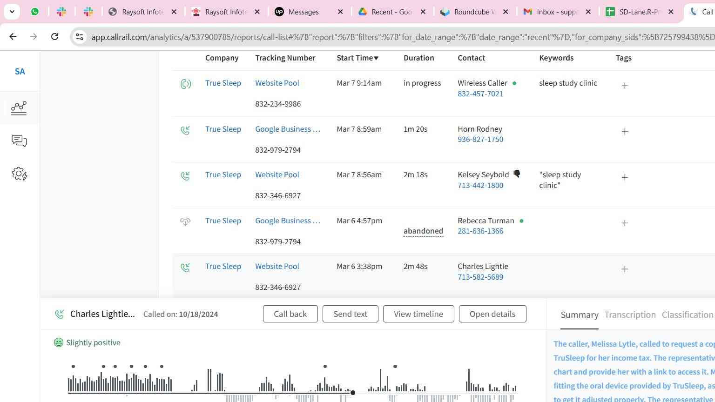
Task: Click the Send text button
Action: (x=350, y=314)
